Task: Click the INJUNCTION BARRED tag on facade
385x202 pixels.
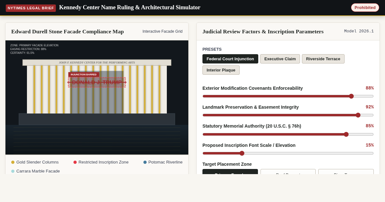Action: [x=84, y=75]
